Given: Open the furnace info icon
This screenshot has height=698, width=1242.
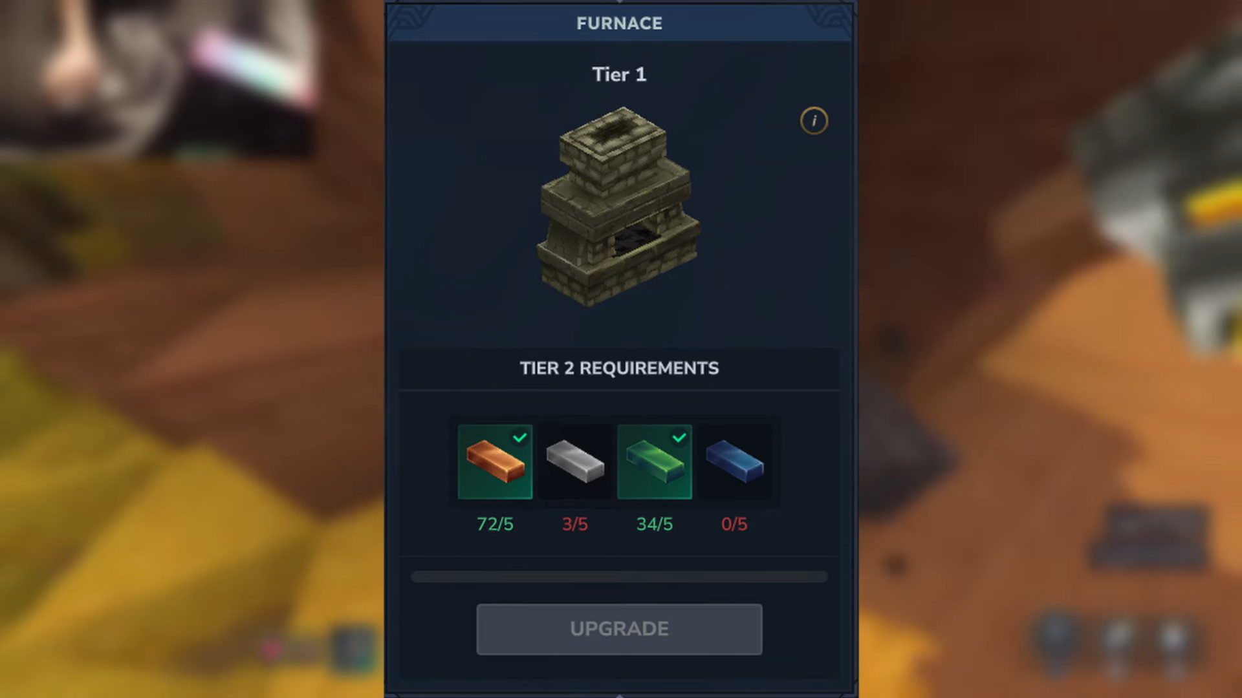Looking at the screenshot, I should 814,121.
